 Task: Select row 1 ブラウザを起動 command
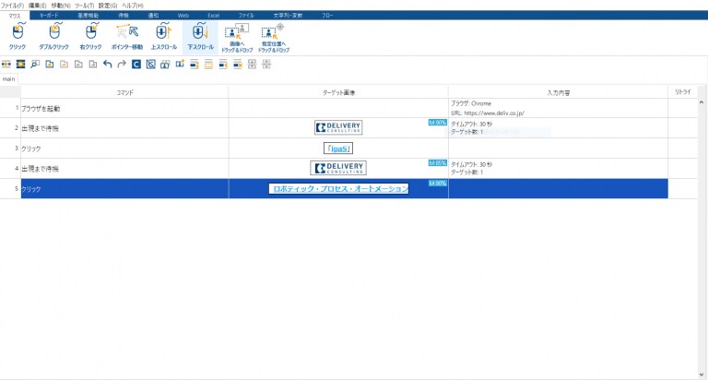[x=124, y=109]
